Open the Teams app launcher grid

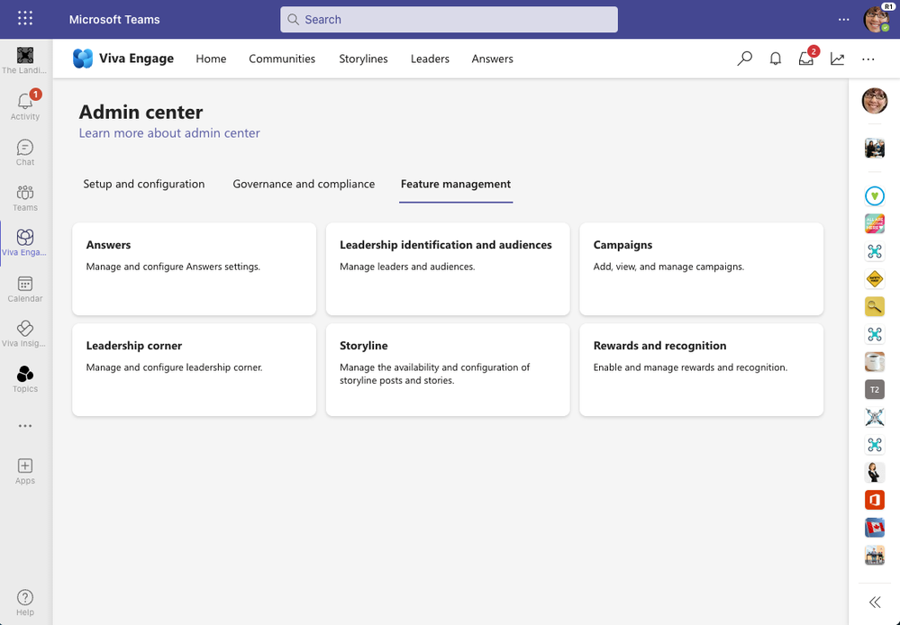tap(25, 19)
